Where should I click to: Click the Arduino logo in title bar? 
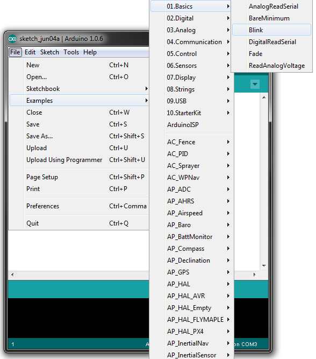(x=12, y=39)
